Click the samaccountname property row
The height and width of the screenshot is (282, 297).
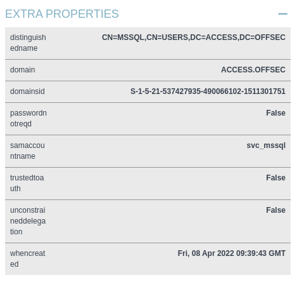tap(148, 151)
